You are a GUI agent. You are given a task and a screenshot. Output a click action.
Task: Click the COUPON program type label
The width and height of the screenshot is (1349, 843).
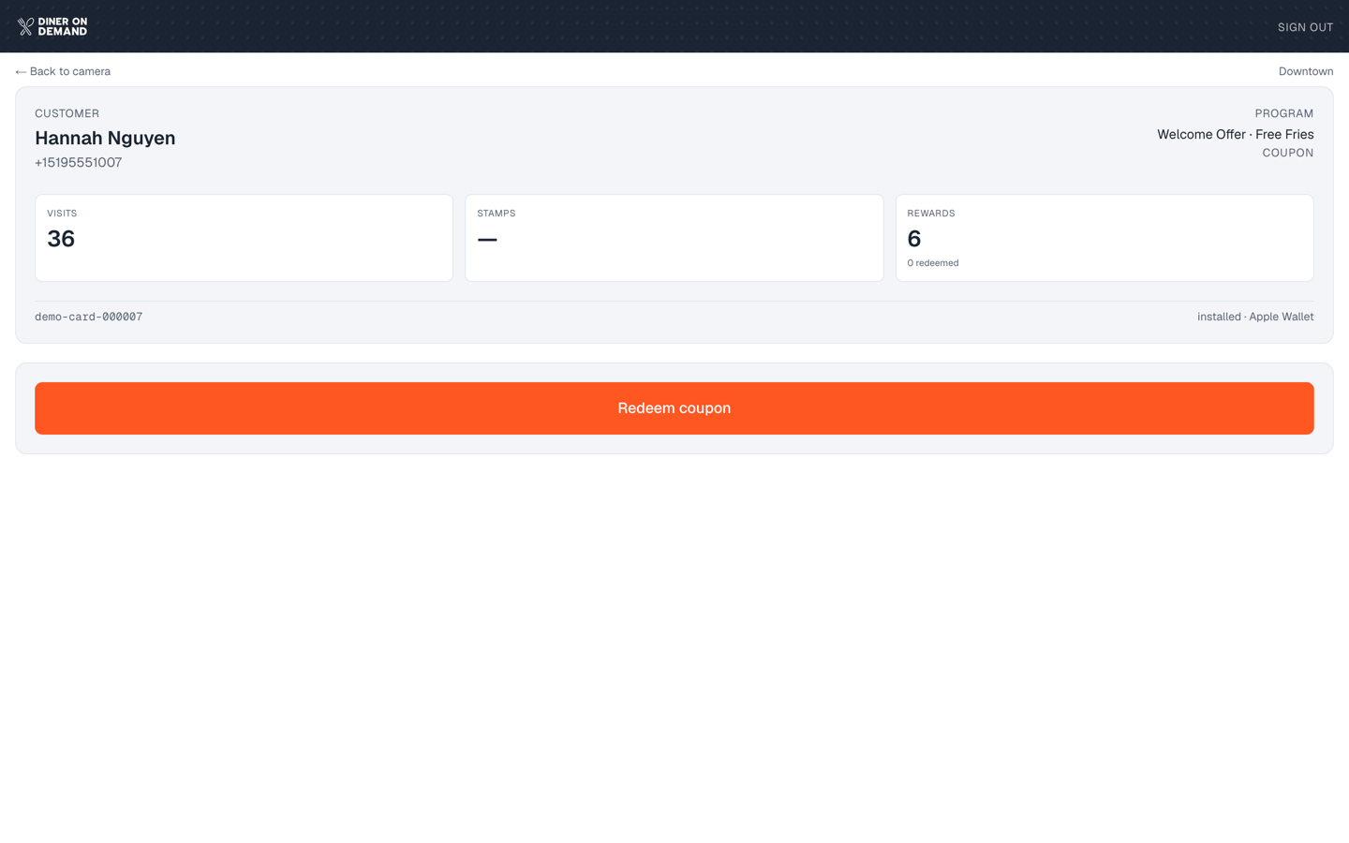point(1288,153)
